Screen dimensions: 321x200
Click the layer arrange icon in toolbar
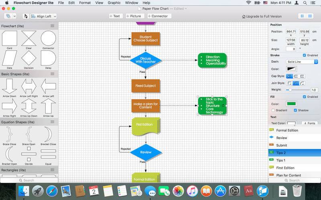point(8,16)
